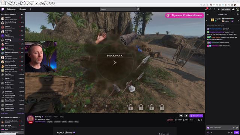Click Limmy's live avatar below the stream
Screen dimensions: 240x135
pyautogui.click(x=30, y=119)
